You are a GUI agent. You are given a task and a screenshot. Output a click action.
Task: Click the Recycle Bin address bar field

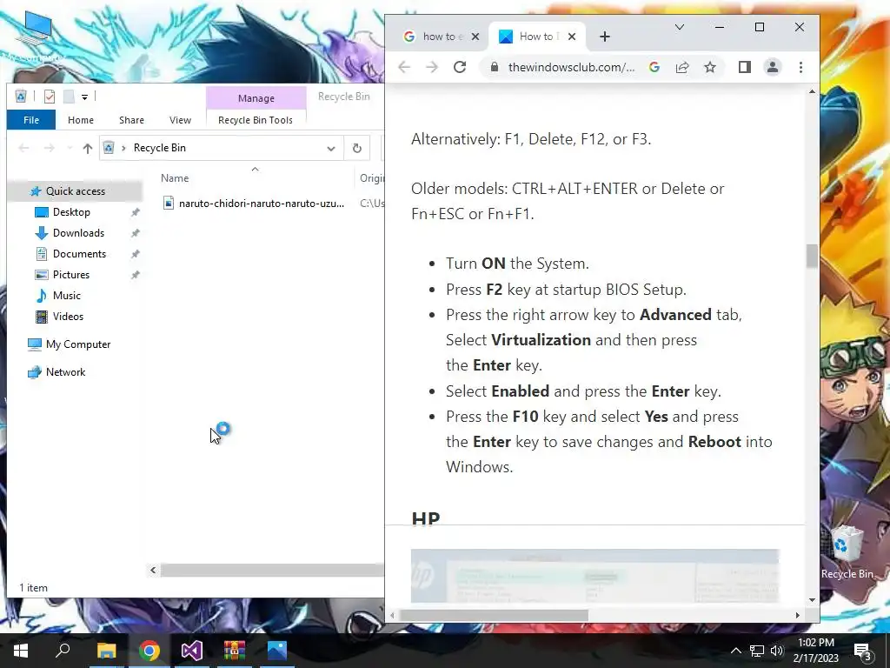click(x=222, y=148)
